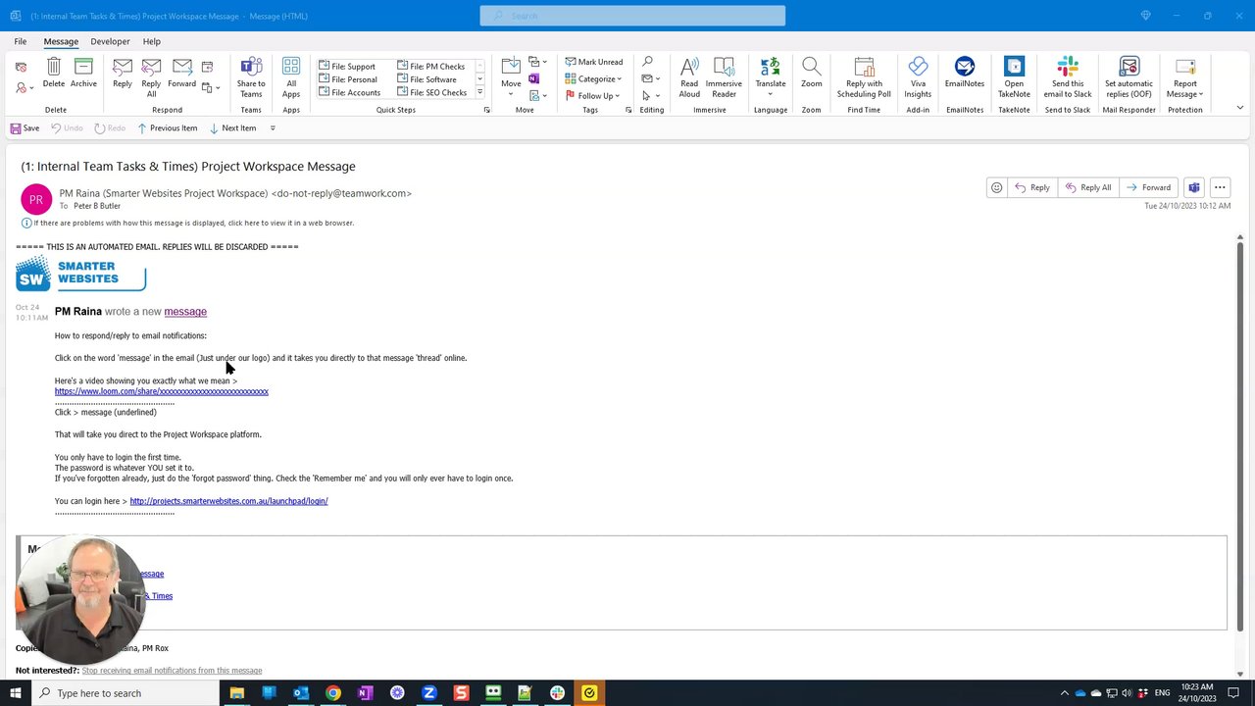1255x706 pixels.
Task: Run the 'File: PM Checks' quick step
Action: (431, 66)
